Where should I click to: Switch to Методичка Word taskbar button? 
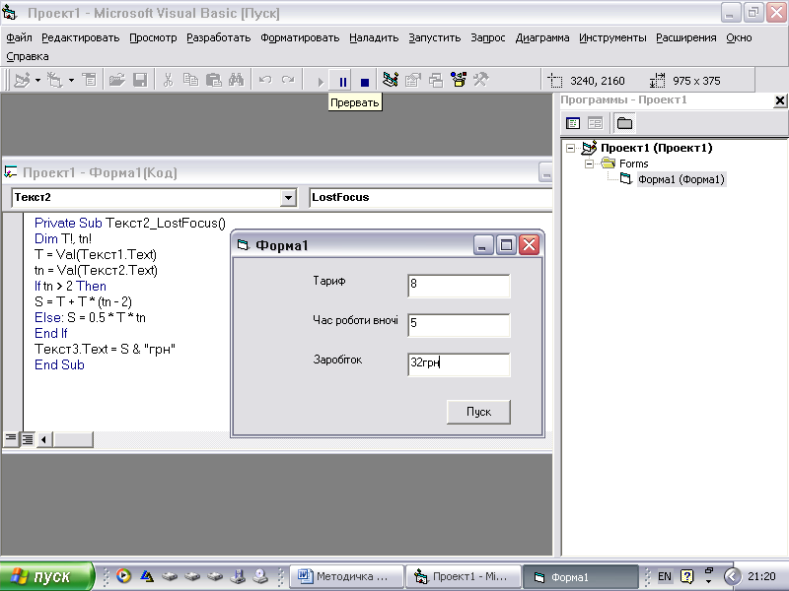pos(347,576)
